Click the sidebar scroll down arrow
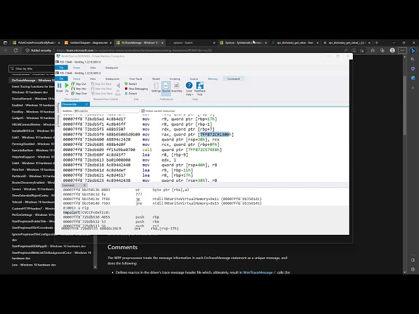419x314 pixels. (95, 267)
